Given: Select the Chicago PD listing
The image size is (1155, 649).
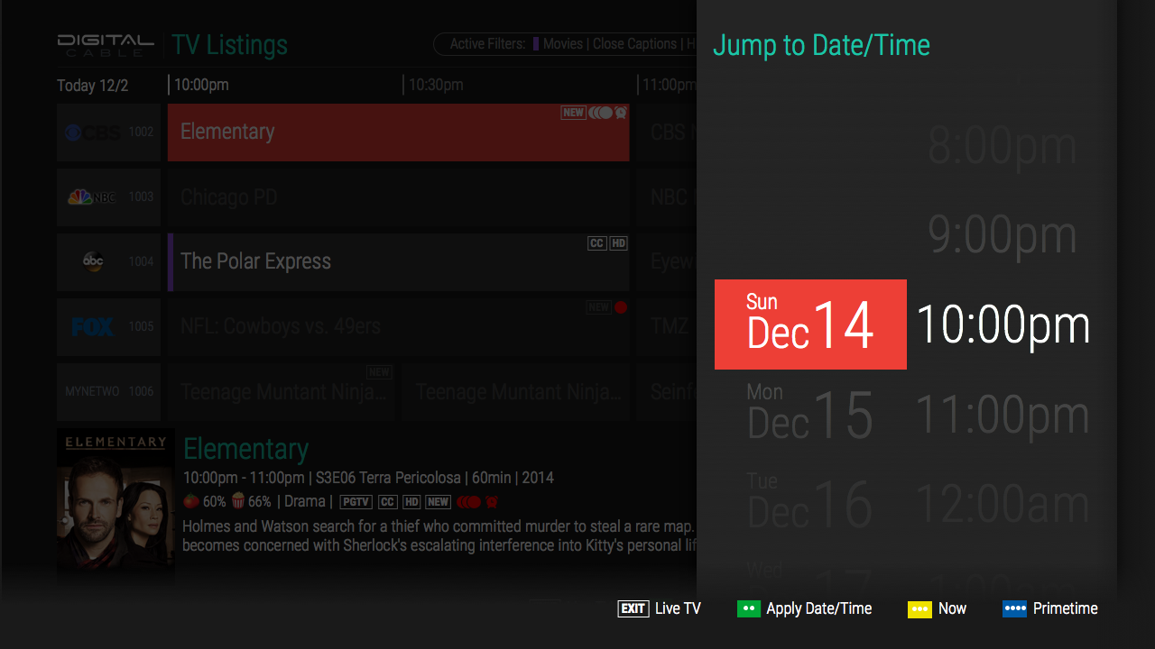Looking at the screenshot, I should (x=398, y=197).
